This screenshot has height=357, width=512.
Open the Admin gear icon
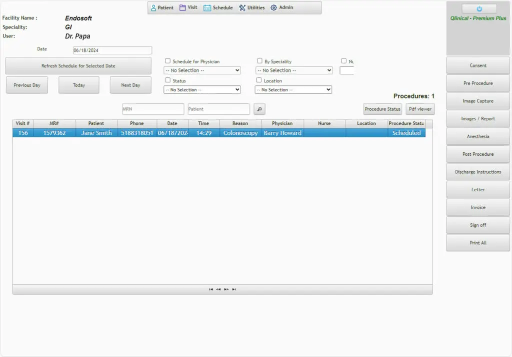click(x=273, y=7)
